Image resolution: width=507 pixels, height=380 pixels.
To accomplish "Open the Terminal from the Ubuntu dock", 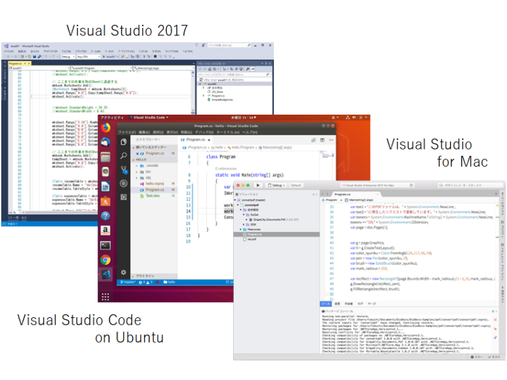I will (105, 245).
